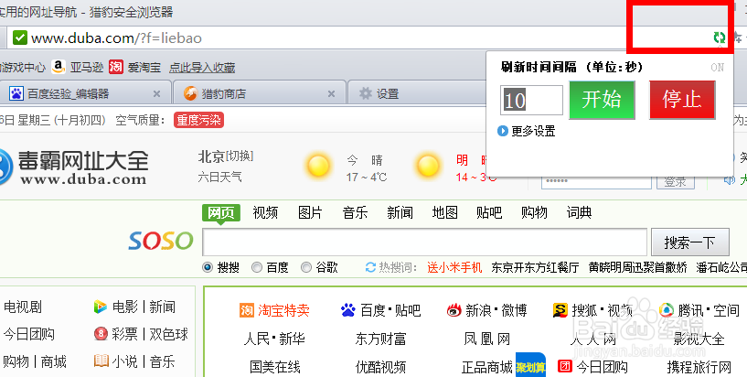This screenshot has width=747, height=377.
Task: Click the SOSO search logo
Action: pyautogui.click(x=161, y=242)
